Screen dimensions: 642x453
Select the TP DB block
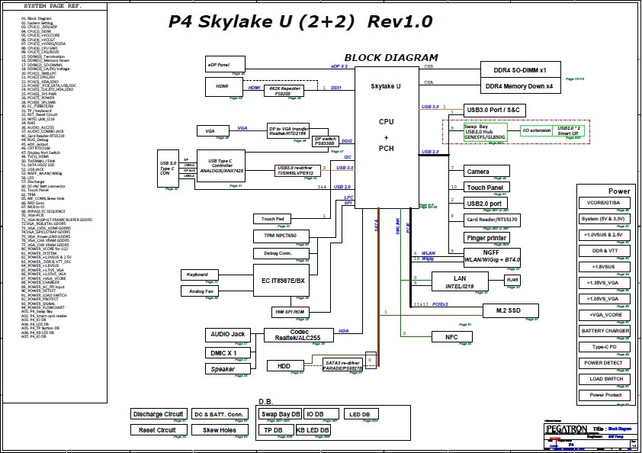point(276,430)
